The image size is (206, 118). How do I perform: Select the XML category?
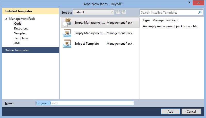pyautogui.click(x=17, y=43)
